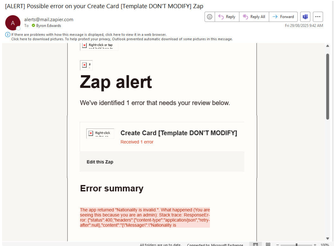
Task: Click the view in web browser message
Action: point(89,35)
